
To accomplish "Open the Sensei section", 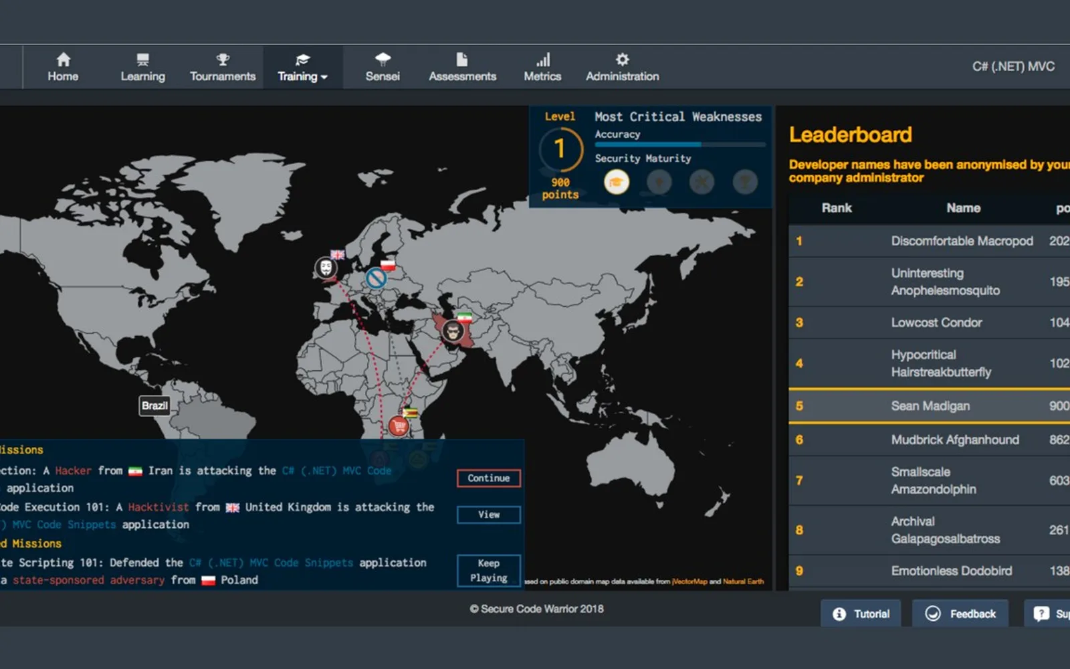I will point(383,67).
